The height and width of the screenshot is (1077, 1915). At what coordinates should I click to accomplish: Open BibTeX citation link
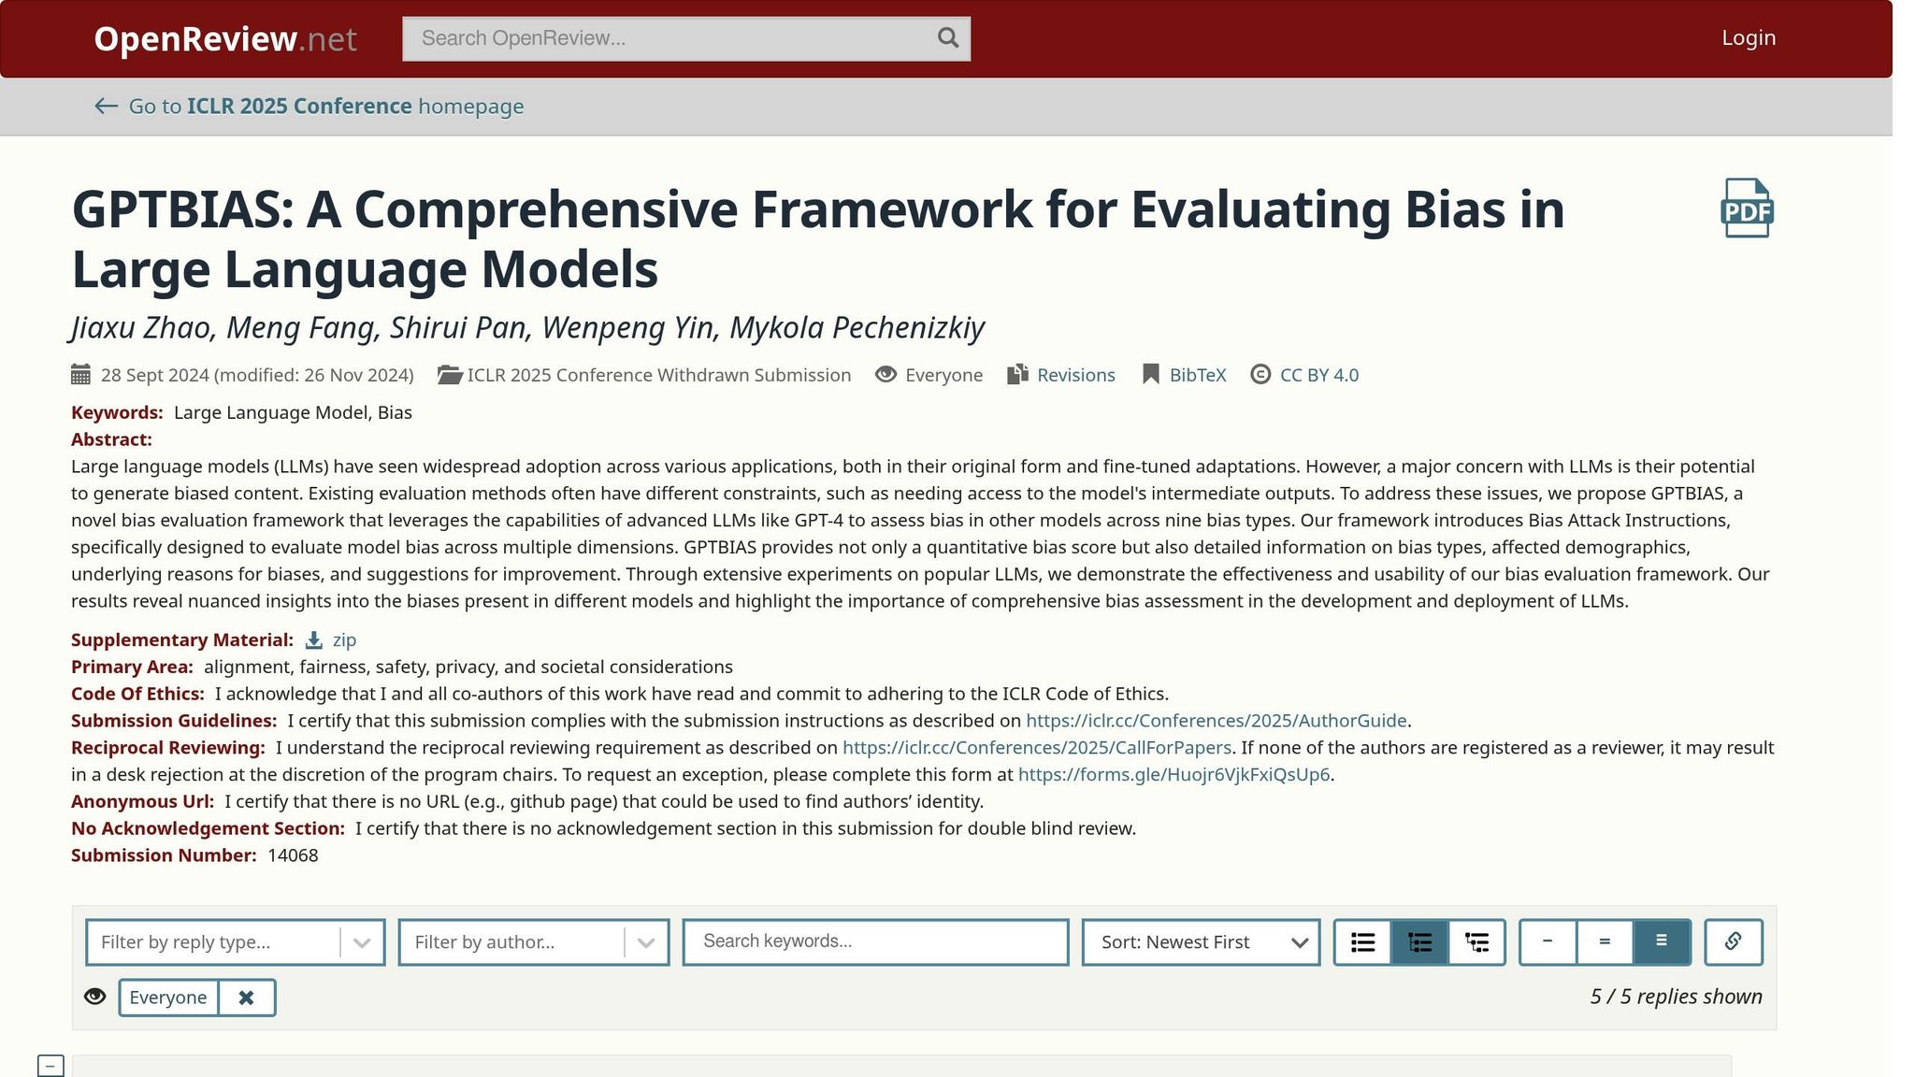(x=1197, y=375)
